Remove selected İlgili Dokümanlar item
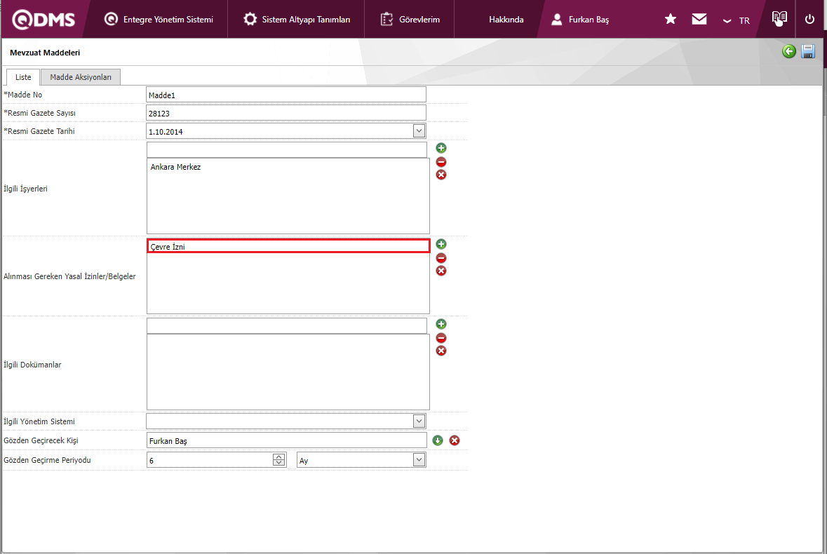The height and width of the screenshot is (554, 827). pyautogui.click(x=441, y=338)
